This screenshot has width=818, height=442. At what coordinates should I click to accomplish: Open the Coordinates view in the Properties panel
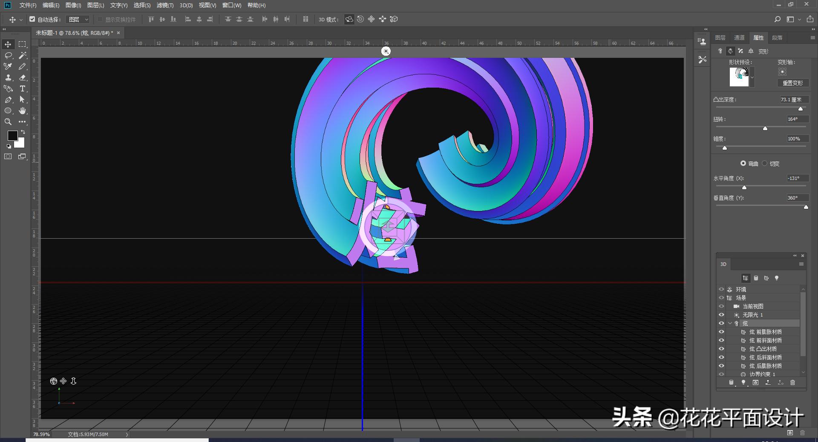[x=751, y=51]
